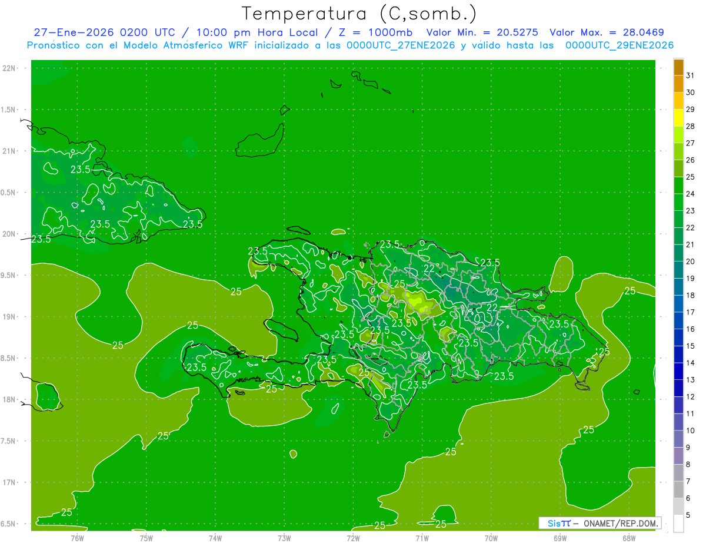Screen dimensions: 706x546
Task: Click the 71W longitude axis label
Action: pyautogui.click(x=422, y=538)
